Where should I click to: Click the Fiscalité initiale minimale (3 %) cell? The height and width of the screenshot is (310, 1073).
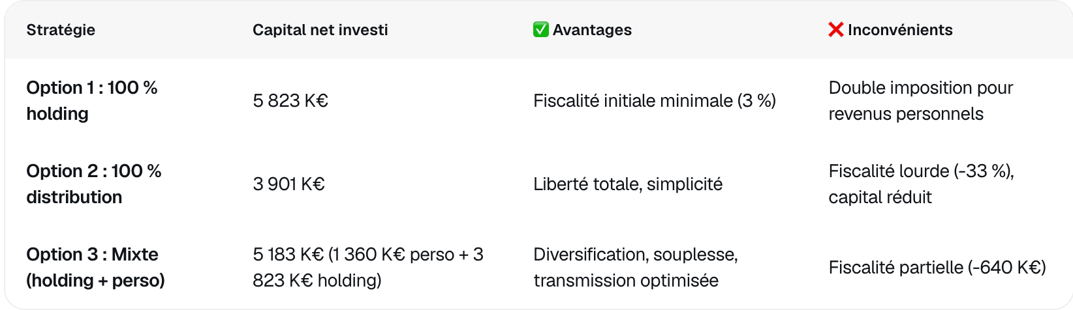[654, 101]
